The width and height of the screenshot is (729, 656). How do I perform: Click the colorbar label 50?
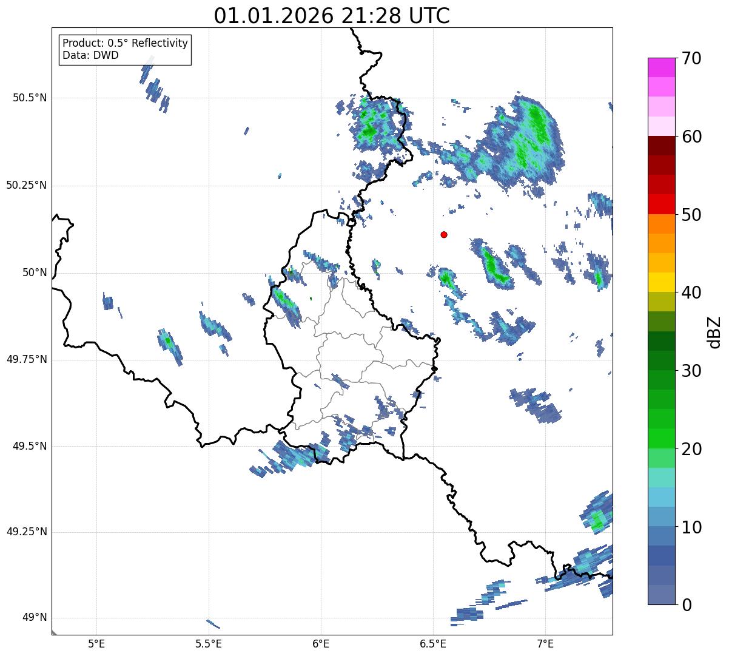(x=691, y=215)
